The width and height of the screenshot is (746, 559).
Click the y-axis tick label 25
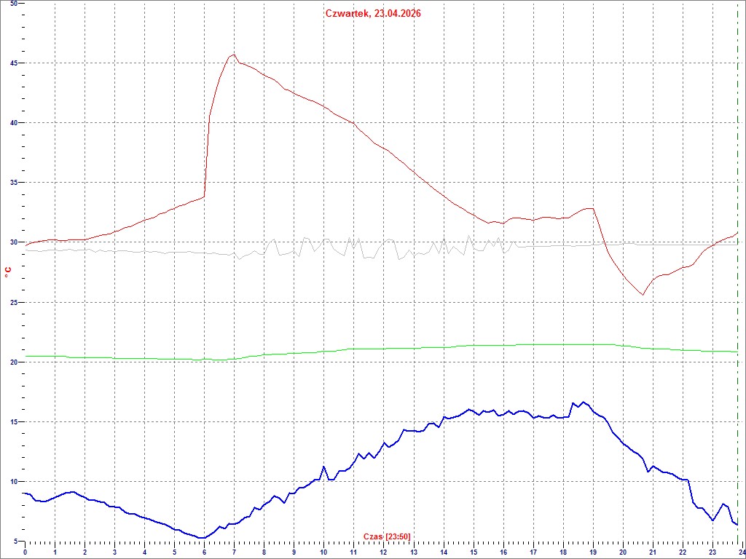pyautogui.click(x=15, y=302)
